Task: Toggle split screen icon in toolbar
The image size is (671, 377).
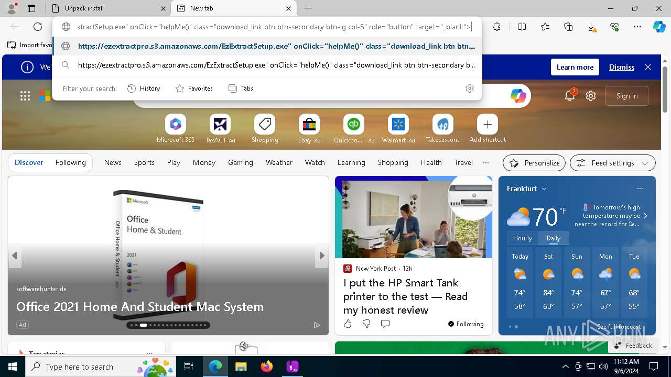Action: click(x=522, y=27)
